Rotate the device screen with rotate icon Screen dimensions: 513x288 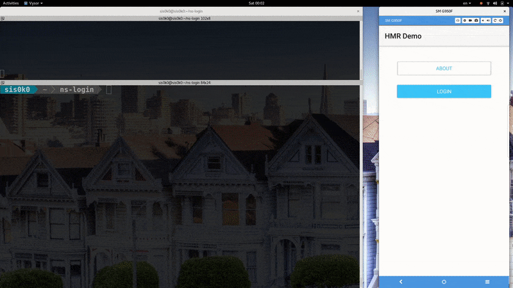coord(495,20)
